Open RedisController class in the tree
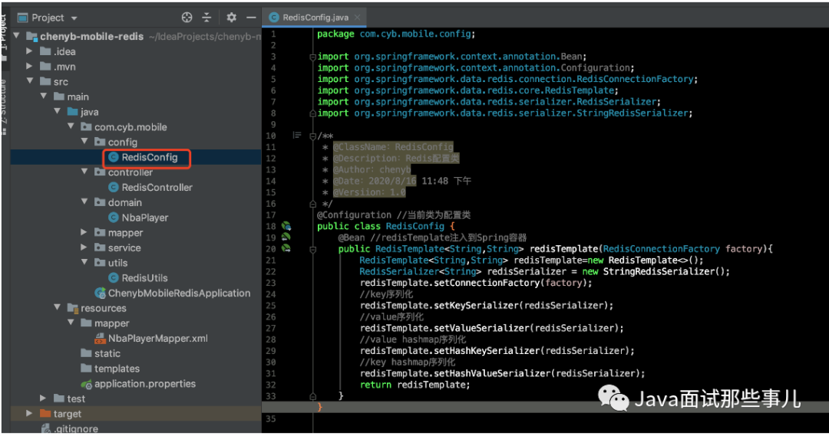The image size is (829, 436). click(157, 188)
